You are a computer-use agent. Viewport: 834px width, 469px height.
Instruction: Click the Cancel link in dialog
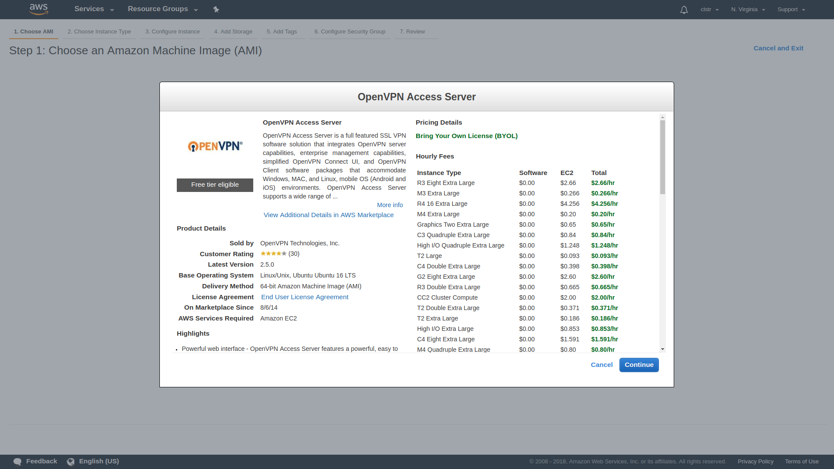click(x=602, y=365)
